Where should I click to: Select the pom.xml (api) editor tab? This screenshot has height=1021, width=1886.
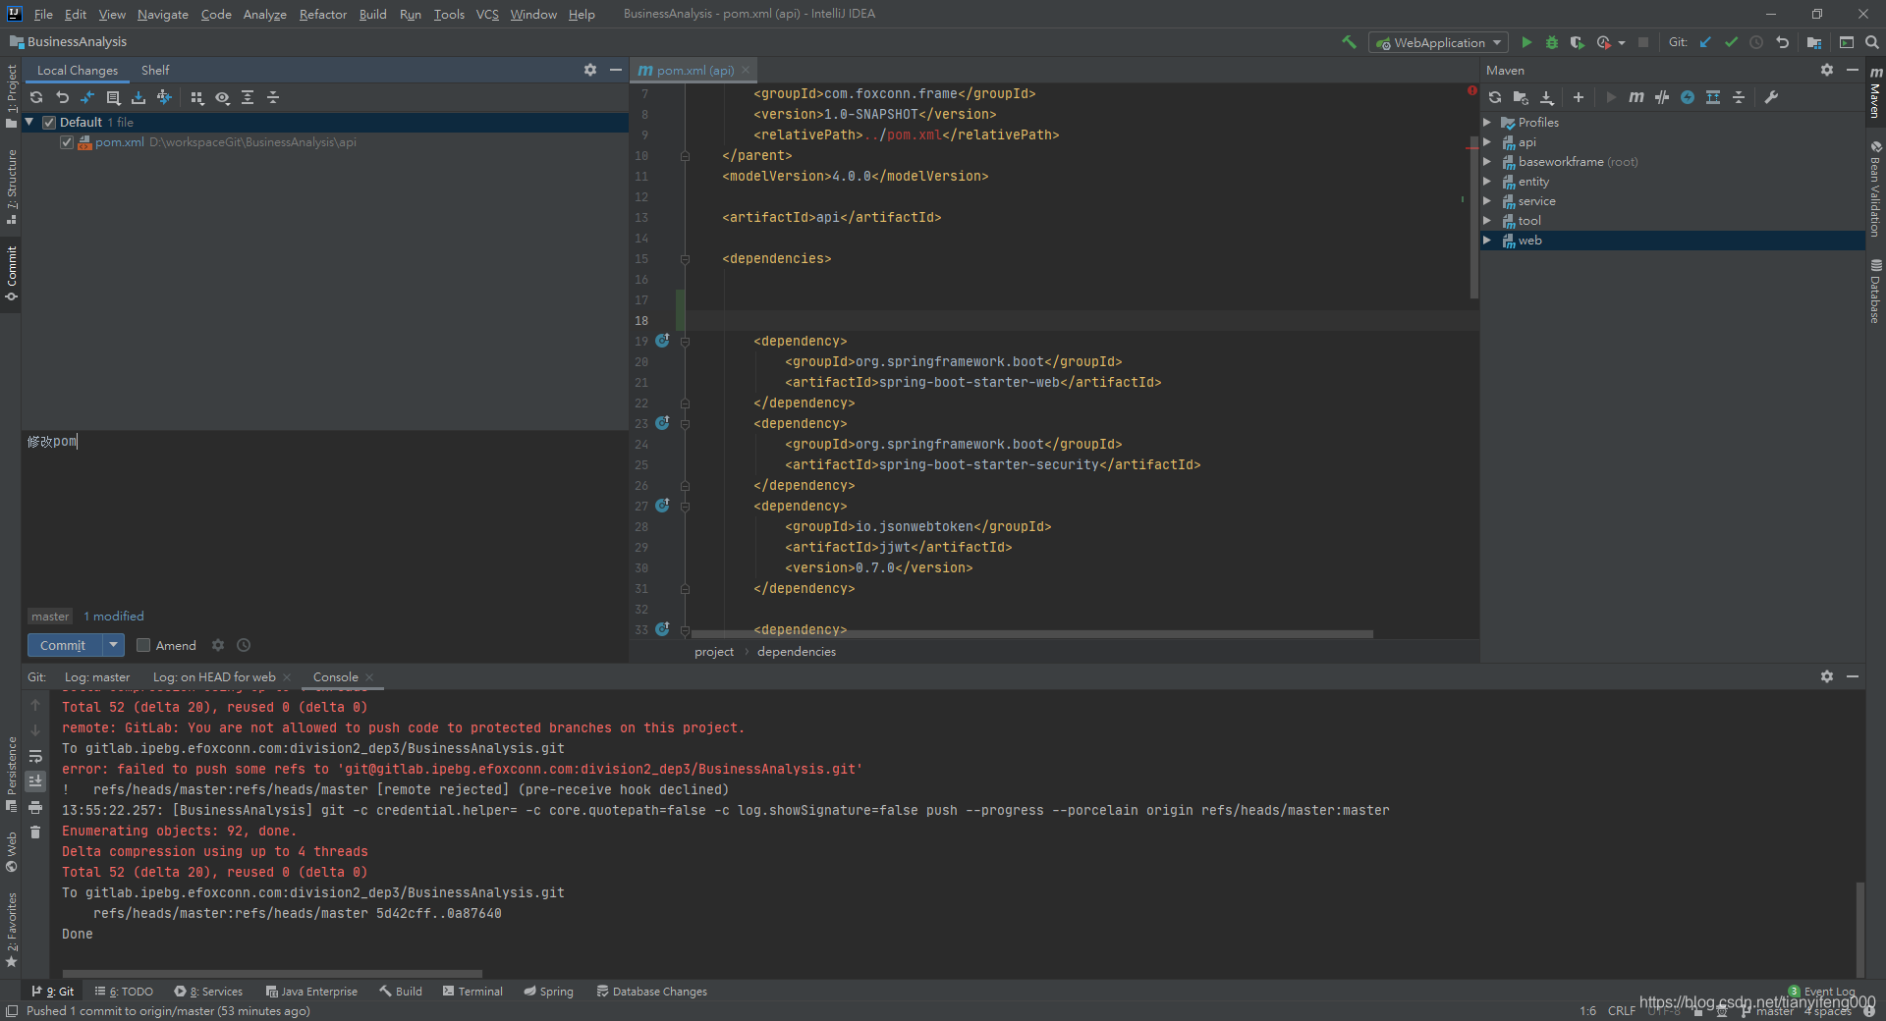[695, 70]
